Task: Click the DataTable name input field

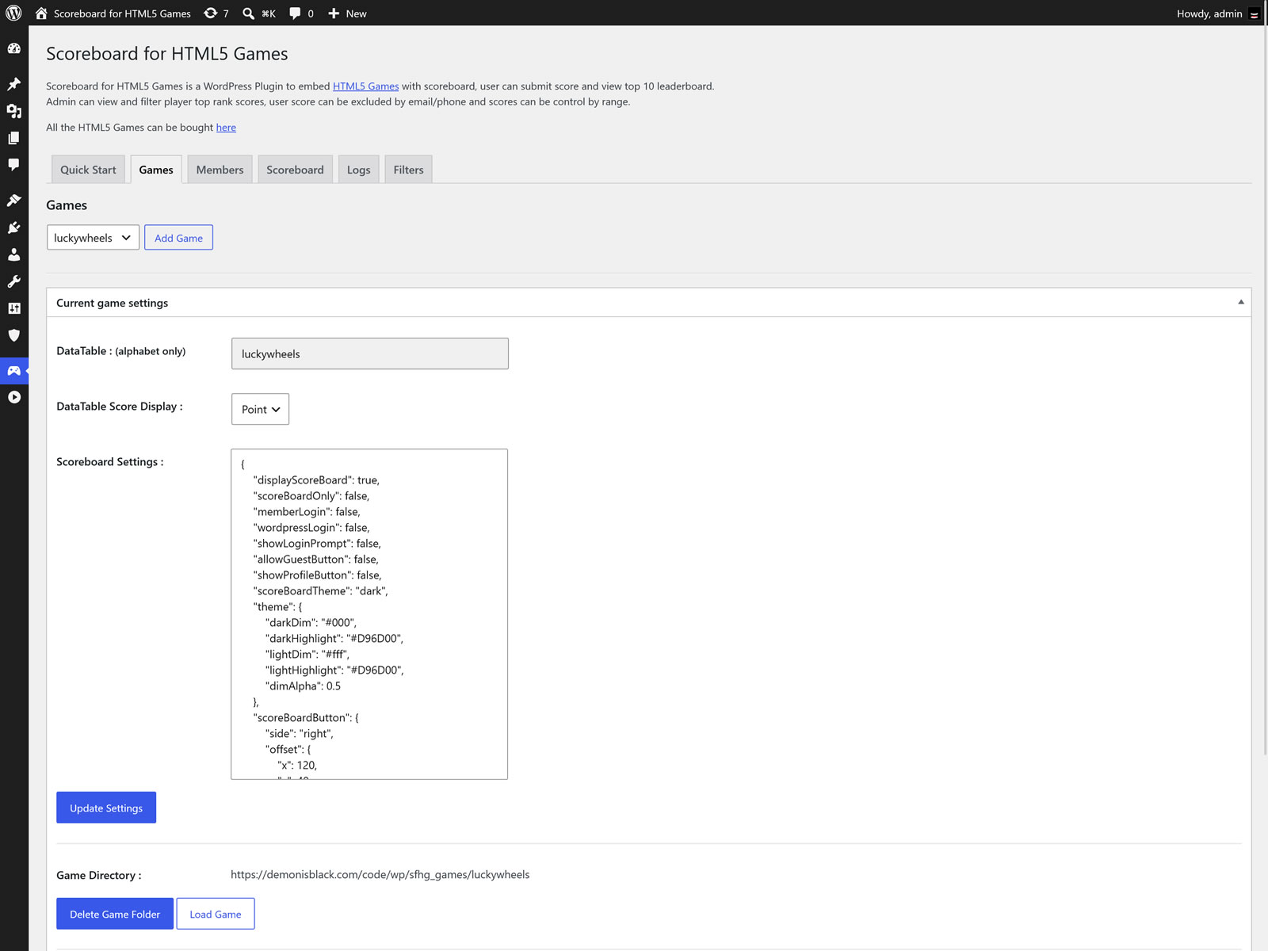Action: (370, 353)
